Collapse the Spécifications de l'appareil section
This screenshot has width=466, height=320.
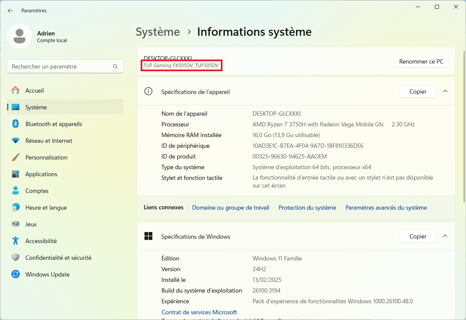click(x=445, y=91)
